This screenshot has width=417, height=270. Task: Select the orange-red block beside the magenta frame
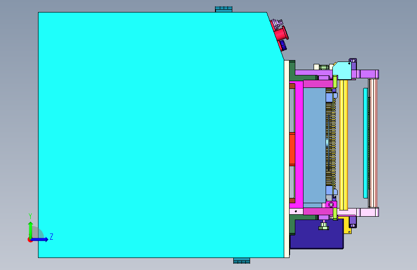pyautogui.click(x=292, y=149)
